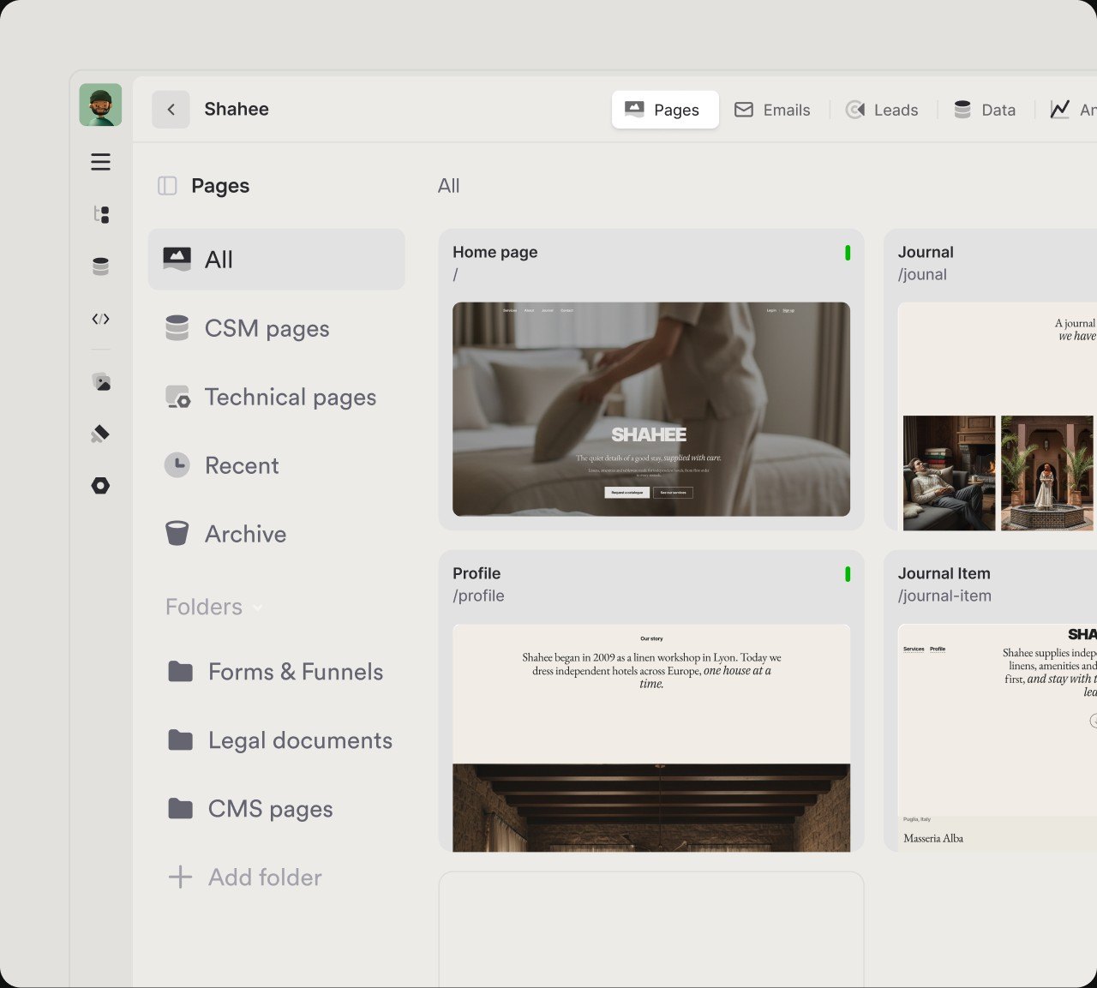Switch to the Leads tab
The width and height of the screenshot is (1097, 988).
[x=882, y=110]
